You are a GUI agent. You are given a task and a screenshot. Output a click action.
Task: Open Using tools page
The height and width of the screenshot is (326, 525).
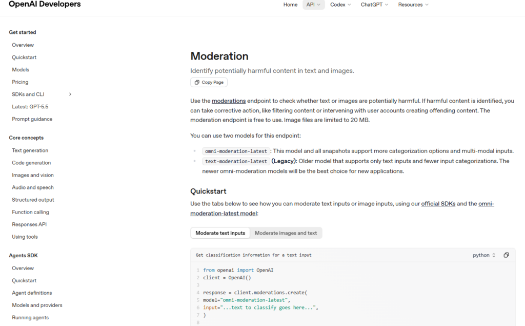(25, 237)
